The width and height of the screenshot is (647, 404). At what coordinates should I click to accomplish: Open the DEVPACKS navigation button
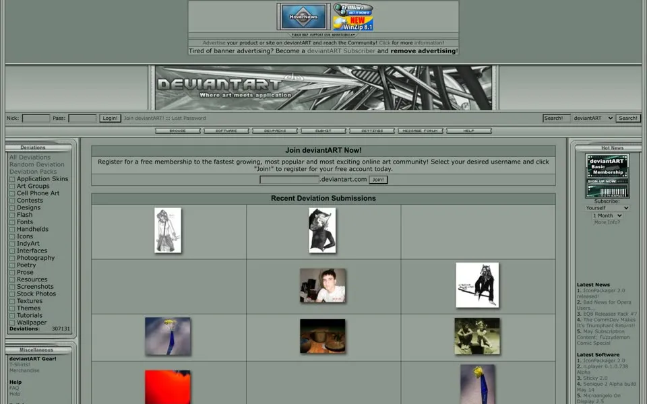pyautogui.click(x=275, y=131)
